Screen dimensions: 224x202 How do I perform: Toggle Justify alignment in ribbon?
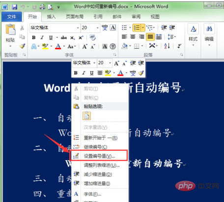click(150, 37)
